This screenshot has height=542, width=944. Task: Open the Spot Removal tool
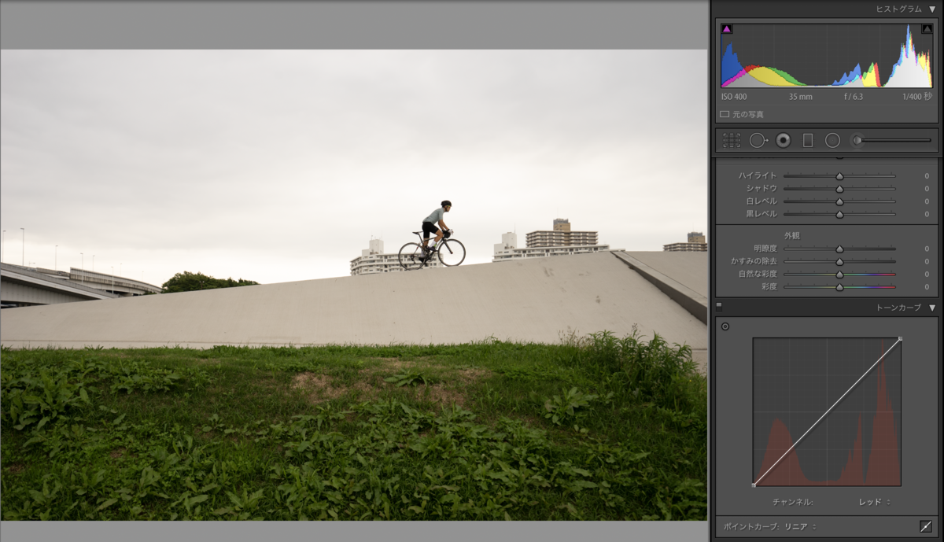coord(758,140)
